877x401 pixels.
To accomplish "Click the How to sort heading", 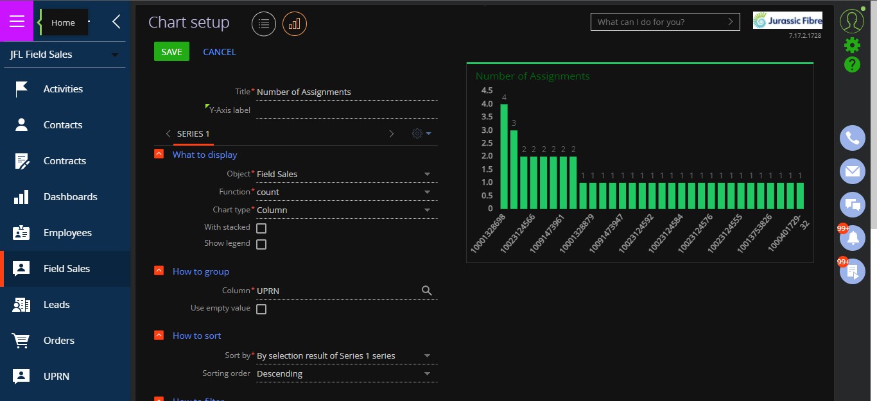I will coord(196,336).
